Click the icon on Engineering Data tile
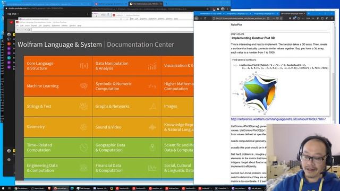Viewport: 340px width, 191px height. click(84, 168)
